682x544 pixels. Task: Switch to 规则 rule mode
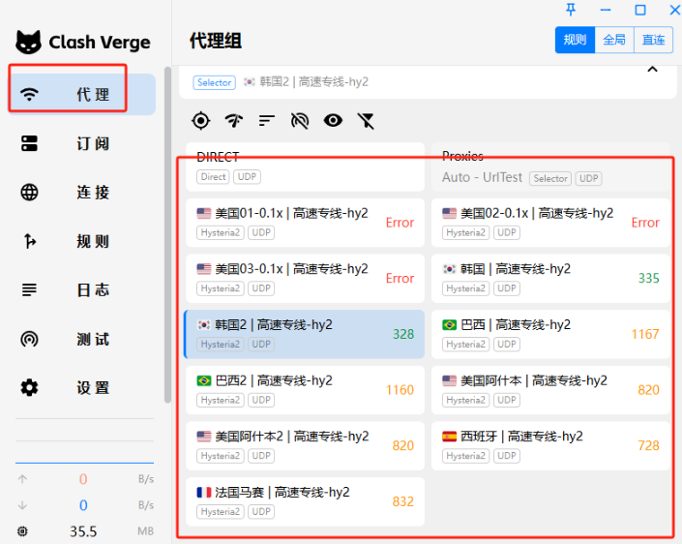[x=575, y=40]
